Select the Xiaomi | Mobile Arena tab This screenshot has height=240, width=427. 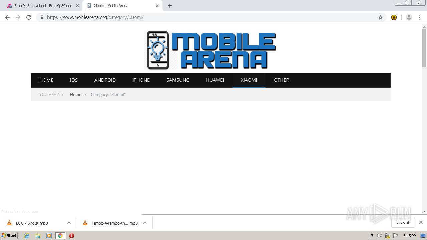pos(122,6)
